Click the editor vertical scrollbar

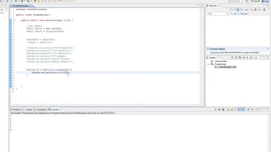pos(201,56)
